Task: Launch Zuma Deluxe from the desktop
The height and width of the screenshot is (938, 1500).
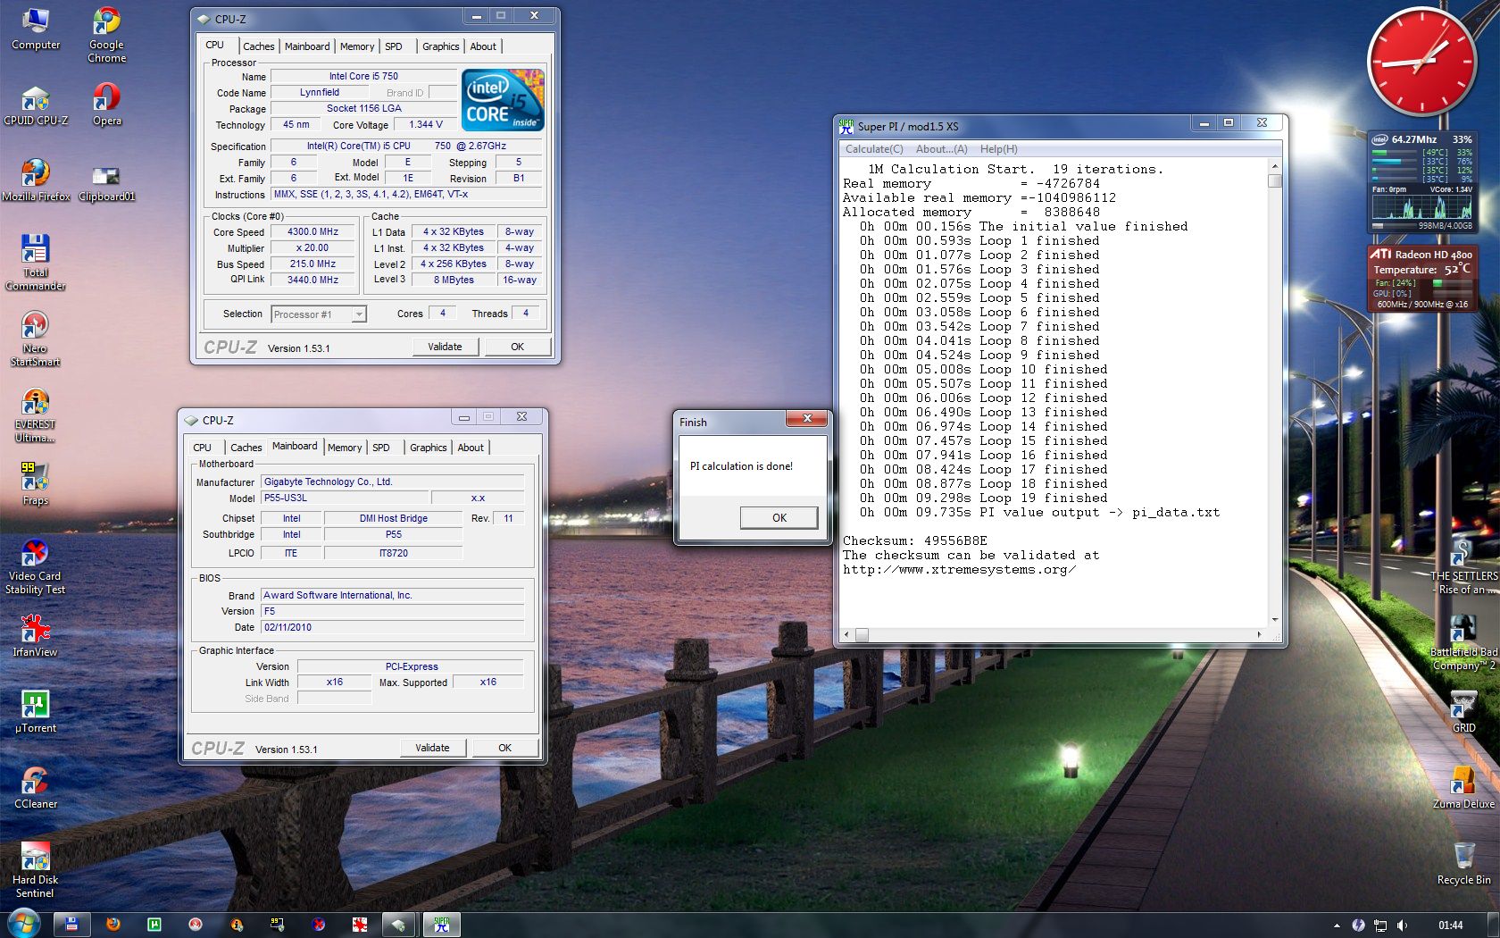Action: [1463, 788]
